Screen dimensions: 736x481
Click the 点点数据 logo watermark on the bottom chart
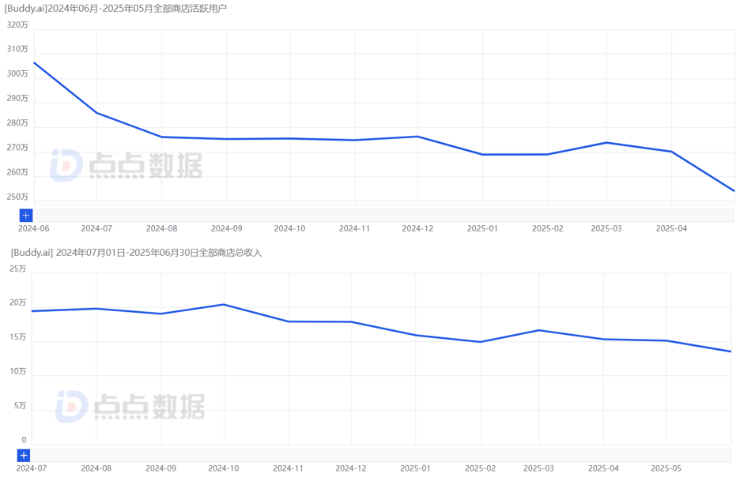pos(130,406)
